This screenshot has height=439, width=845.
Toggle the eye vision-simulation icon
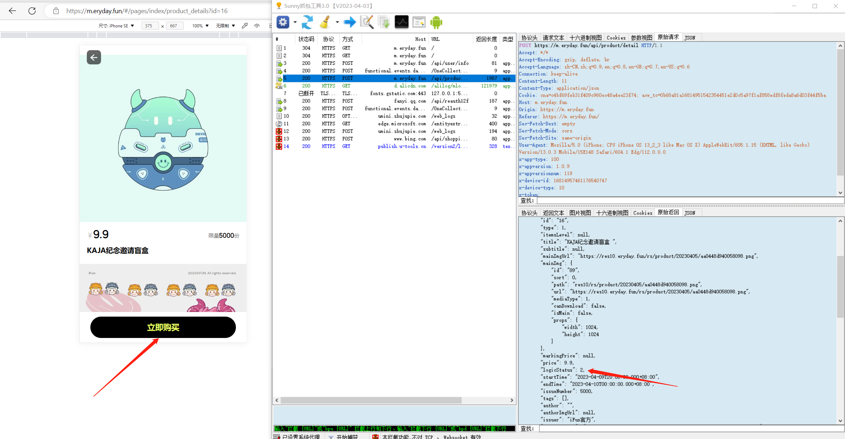click(257, 26)
